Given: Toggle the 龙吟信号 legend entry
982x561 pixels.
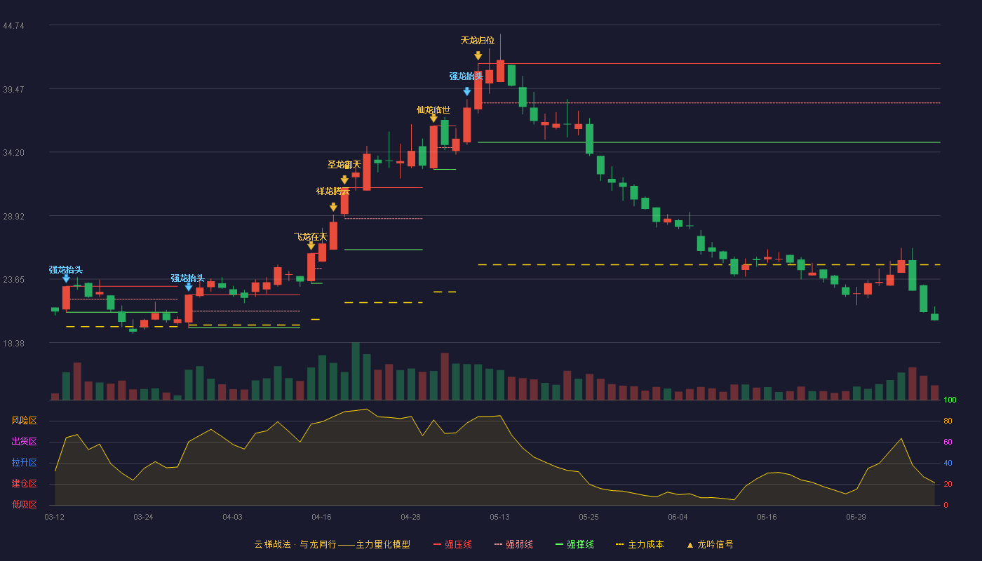Looking at the screenshot, I should click(710, 544).
